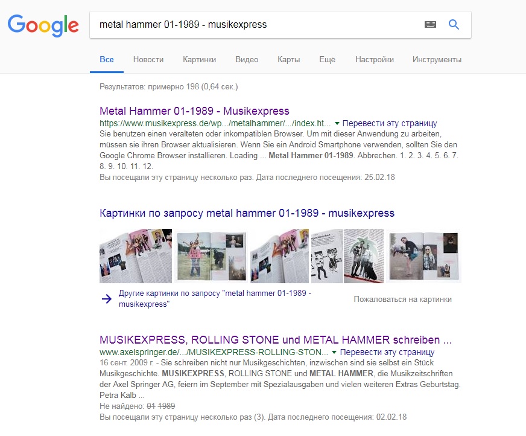526x436 pixels.
Task: Open 'Настройки' search settings
Action: pyautogui.click(x=375, y=59)
